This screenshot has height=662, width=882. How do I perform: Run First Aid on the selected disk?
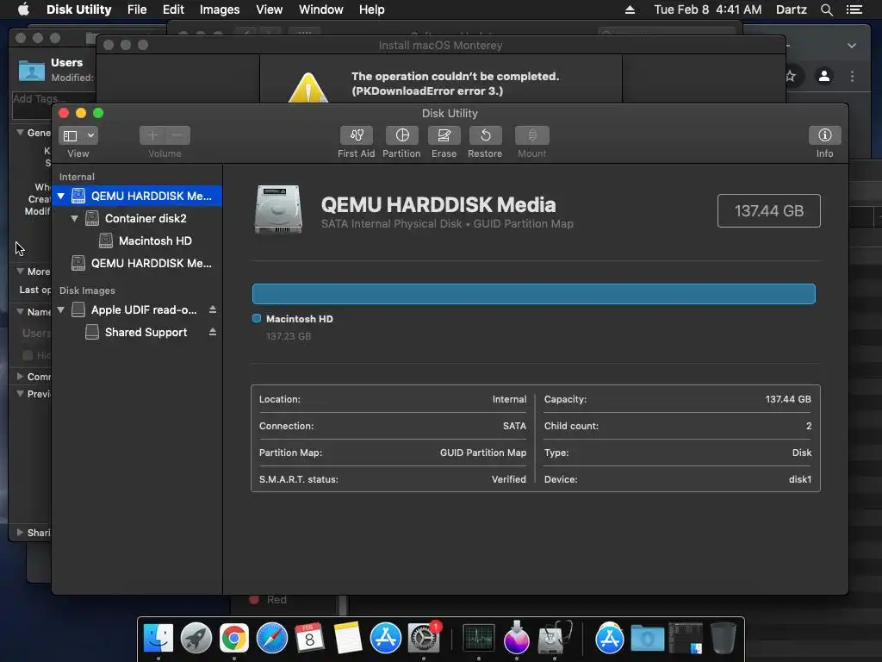(x=356, y=135)
